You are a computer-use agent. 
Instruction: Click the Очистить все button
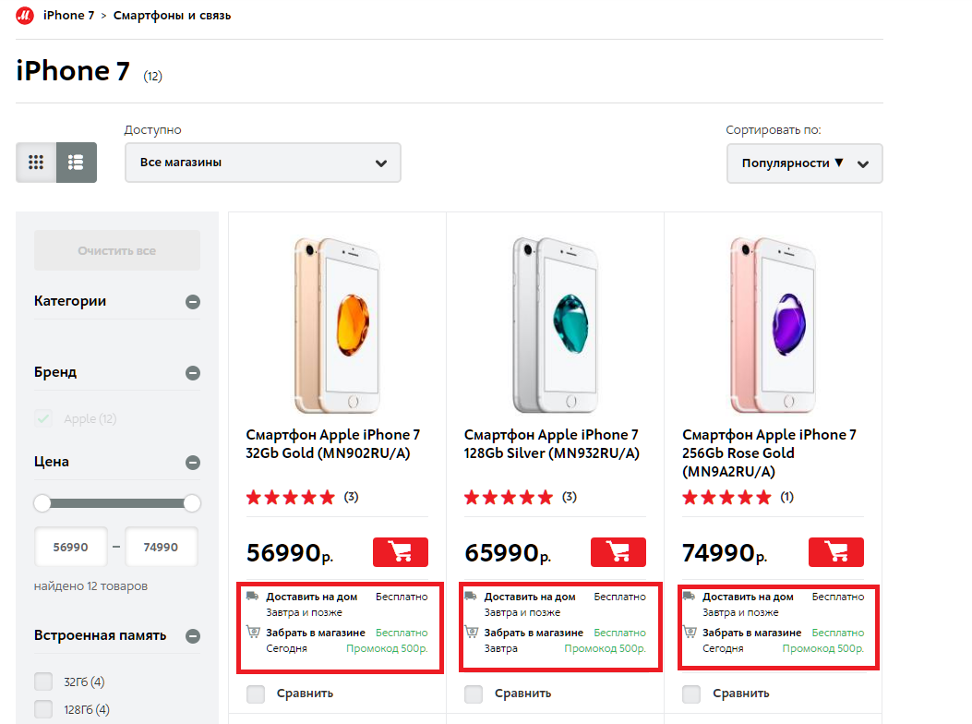pyautogui.click(x=117, y=250)
